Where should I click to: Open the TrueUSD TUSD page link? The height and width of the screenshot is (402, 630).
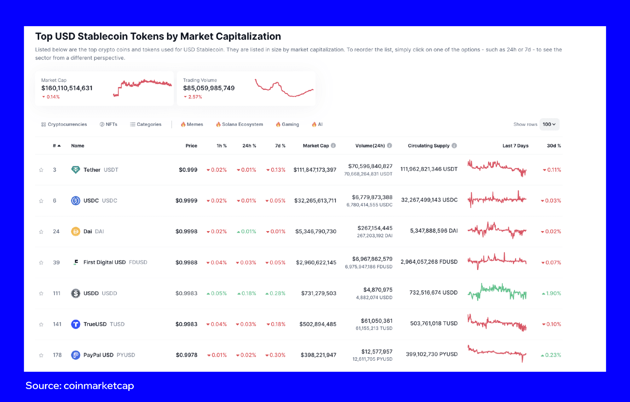104,324
